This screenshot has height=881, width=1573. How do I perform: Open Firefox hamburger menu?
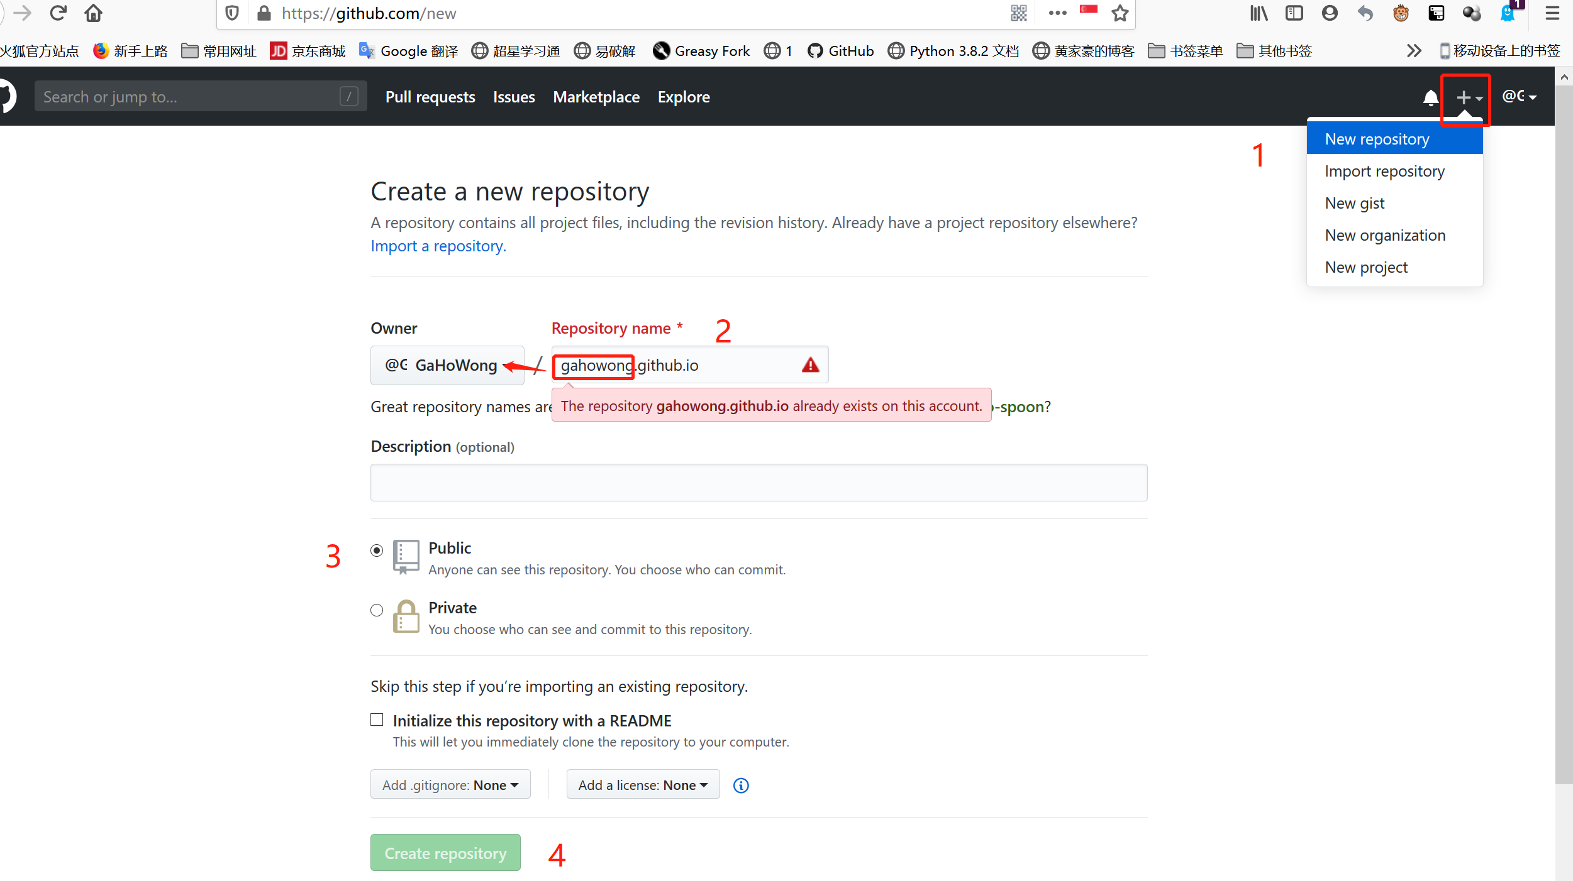1552,13
